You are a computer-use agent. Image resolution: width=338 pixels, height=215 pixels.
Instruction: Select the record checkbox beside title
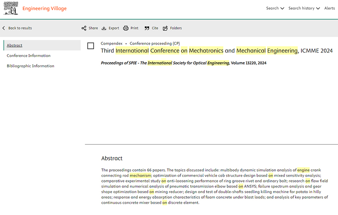pos(91,46)
